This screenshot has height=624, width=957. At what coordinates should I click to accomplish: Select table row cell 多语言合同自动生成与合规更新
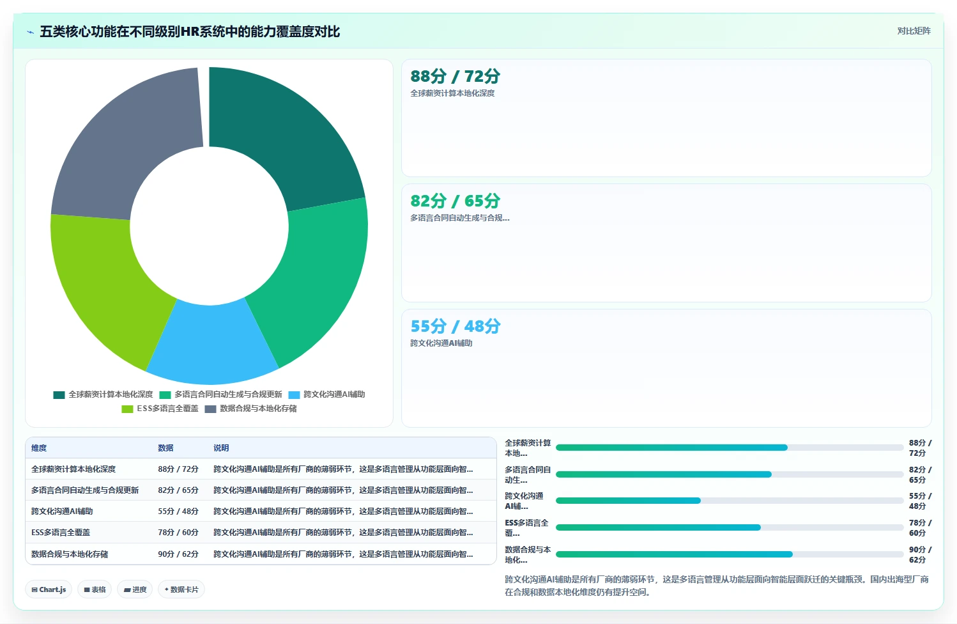[85, 490]
